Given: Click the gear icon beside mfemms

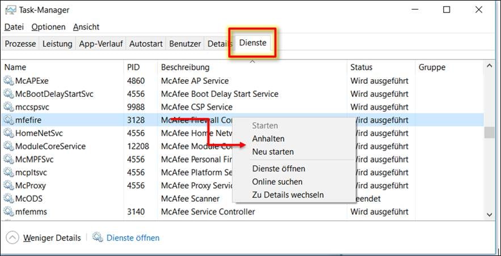Looking at the screenshot, I should coord(9,211).
